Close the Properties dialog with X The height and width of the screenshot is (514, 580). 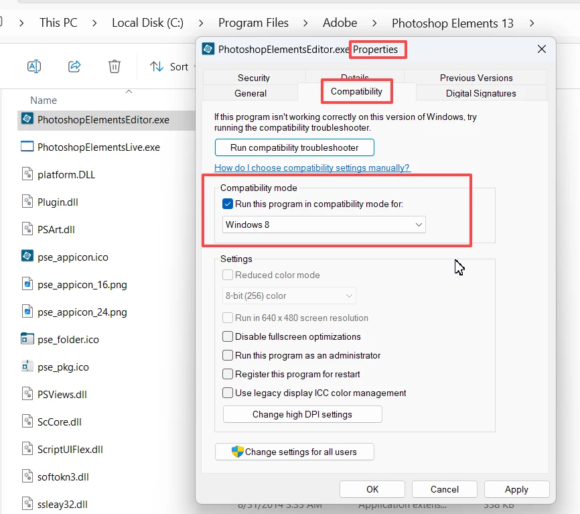coord(542,49)
